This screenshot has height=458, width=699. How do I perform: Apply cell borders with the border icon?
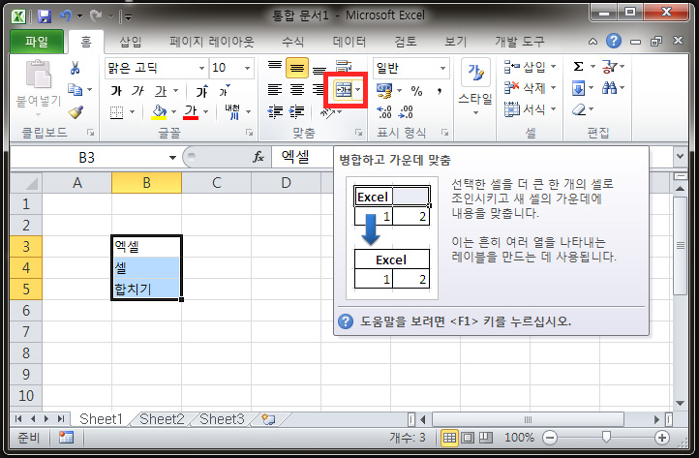coord(116,112)
